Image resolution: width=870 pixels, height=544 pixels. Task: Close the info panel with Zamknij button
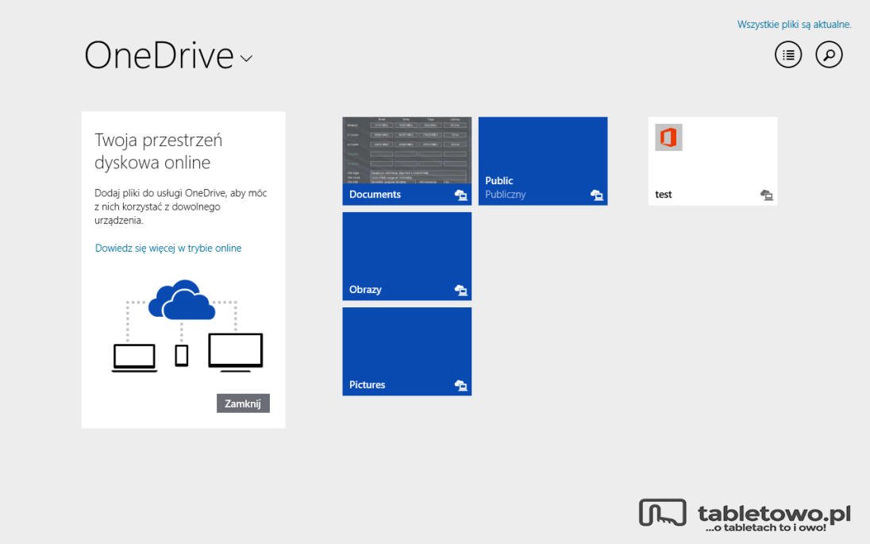[243, 403]
